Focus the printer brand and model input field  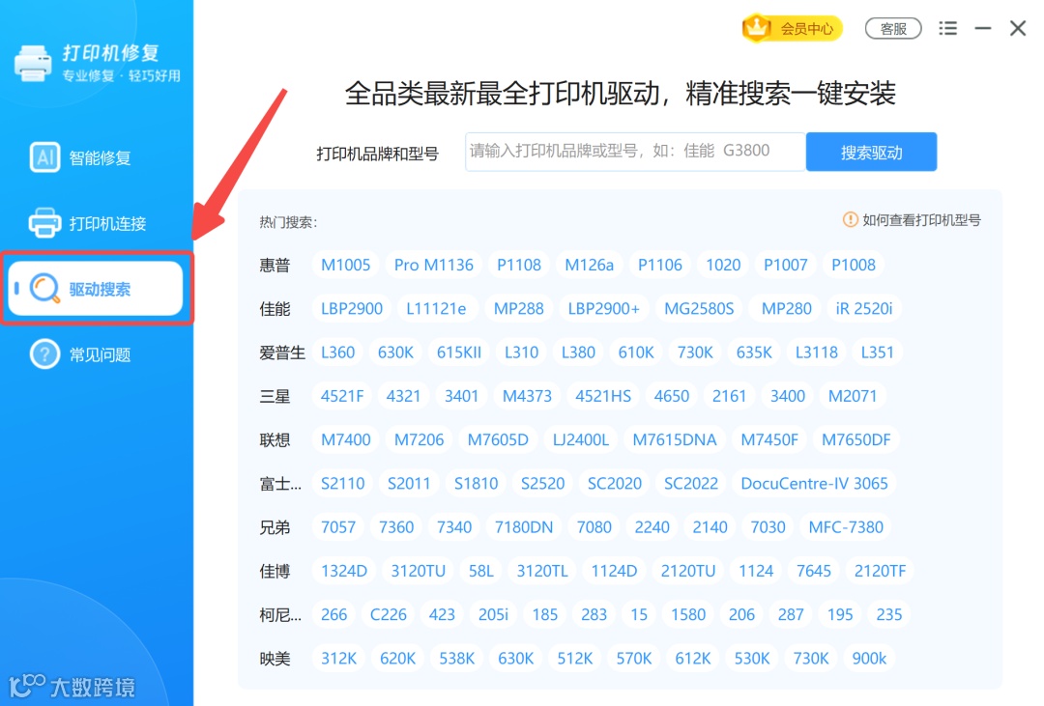coord(635,152)
